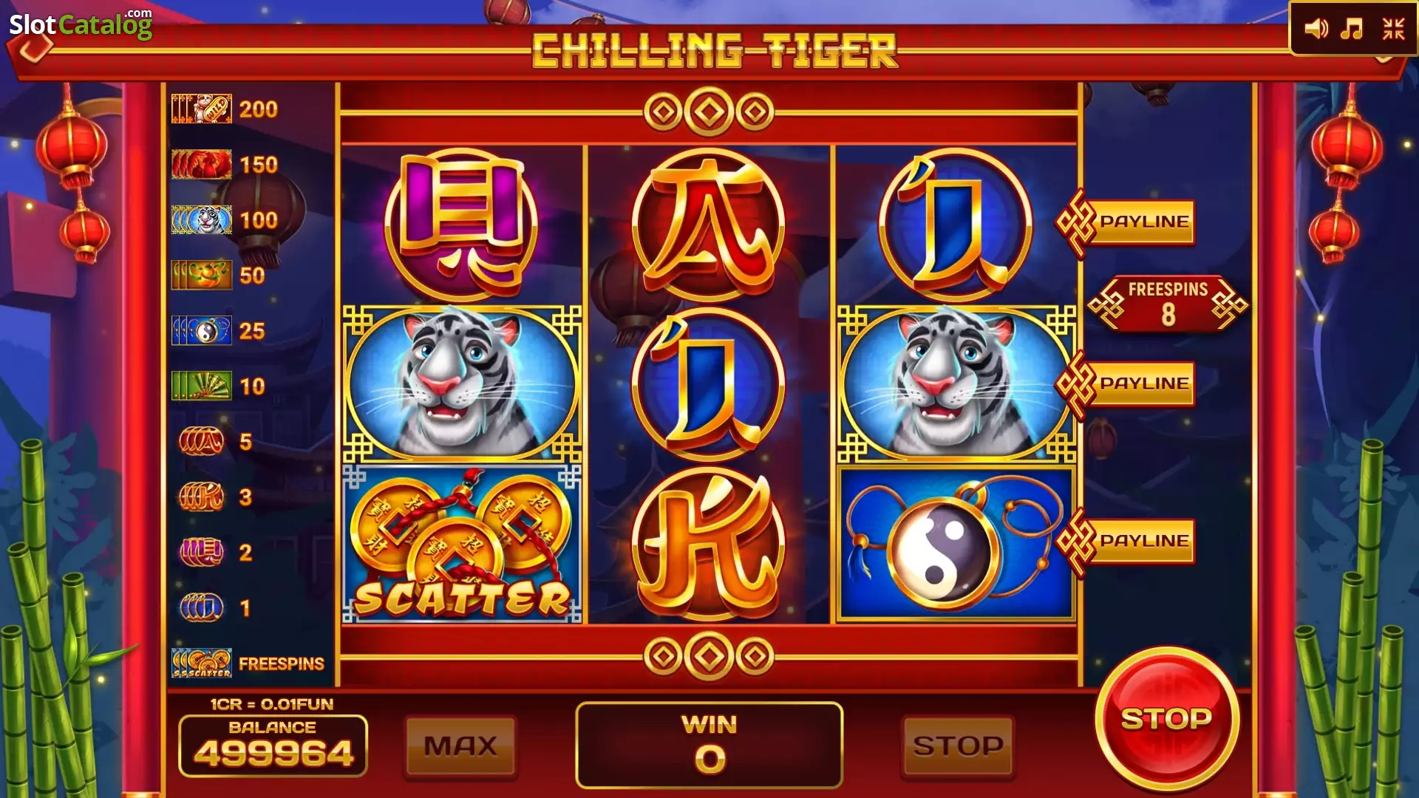Screen dimensions: 1419x798
Task: Click the green fan paytable icon paying 10
Action: [x=202, y=386]
